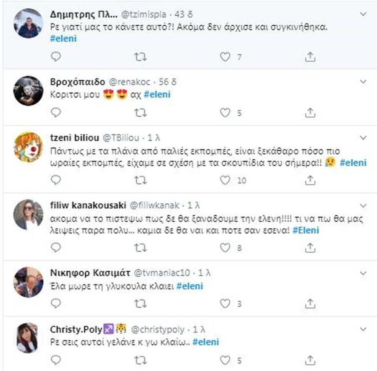
Task: Reply to Νικηφορ Κασιμάτ's tweet
Action: point(56,304)
